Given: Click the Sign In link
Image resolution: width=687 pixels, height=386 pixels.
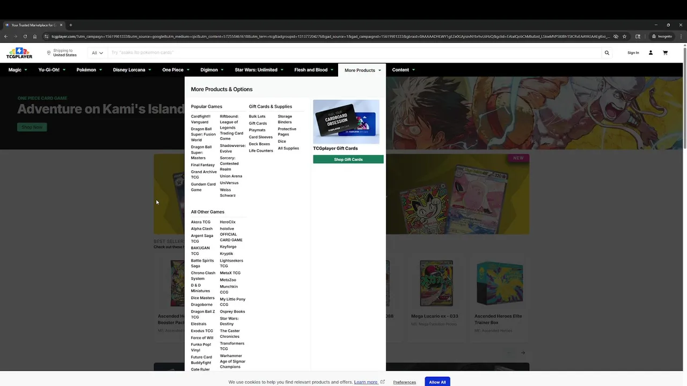Looking at the screenshot, I should [x=633, y=53].
